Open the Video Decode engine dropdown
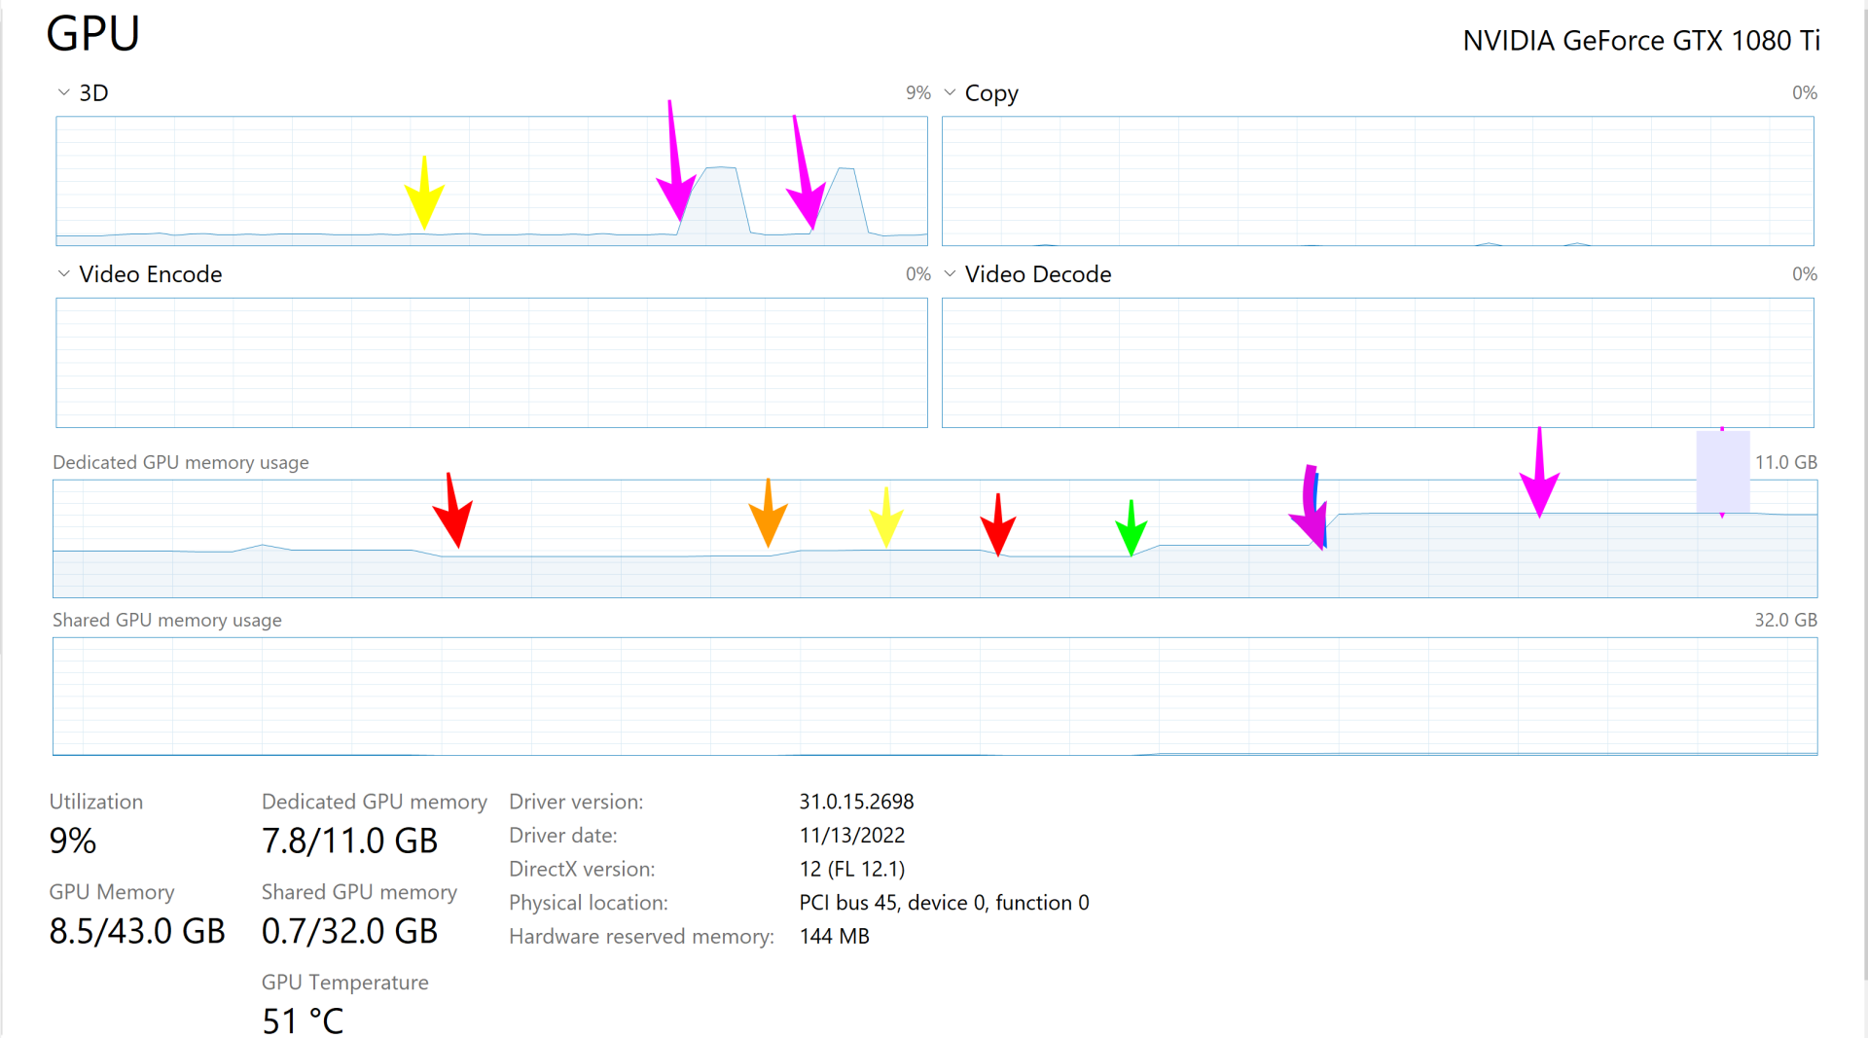Screen dimensions: 1868x1038 coord(951,273)
